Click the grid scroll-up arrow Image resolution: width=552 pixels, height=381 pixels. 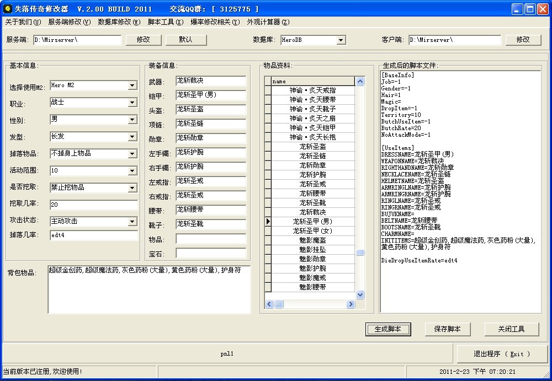360,82
